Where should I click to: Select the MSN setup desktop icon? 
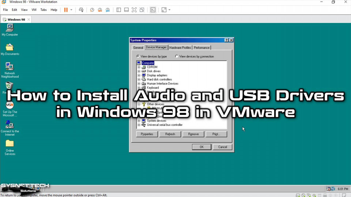click(x=10, y=109)
